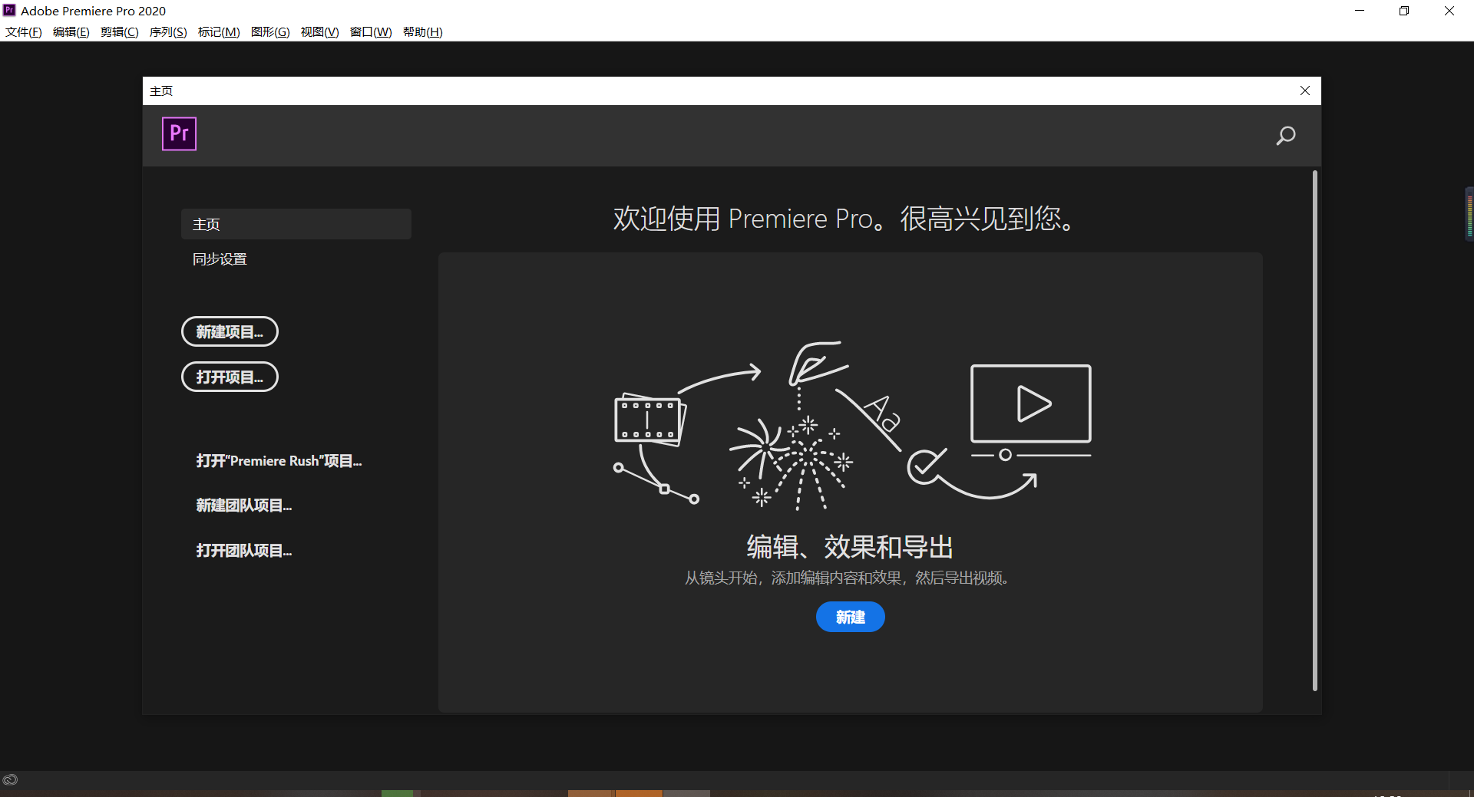Open 打开"Premiere Rush"项目... link
The width and height of the screenshot is (1474, 797).
point(279,461)
